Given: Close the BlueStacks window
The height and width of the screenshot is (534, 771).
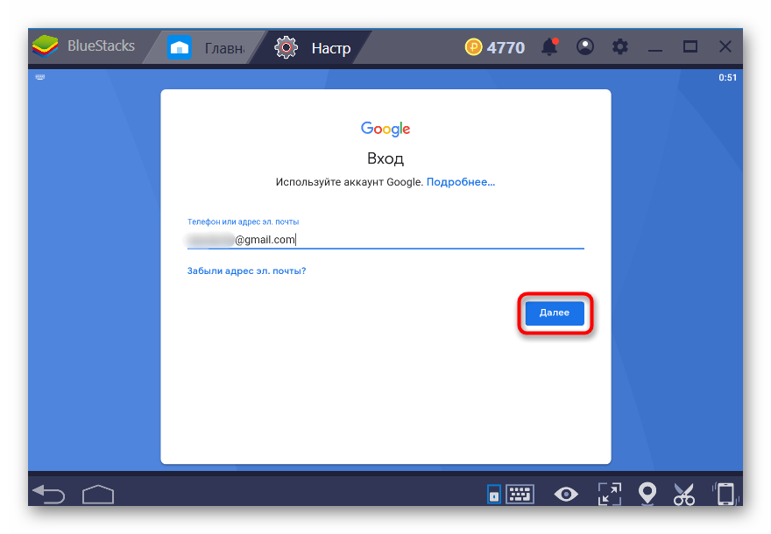Looking at the screenshot, I should click(x=725, y=46).
